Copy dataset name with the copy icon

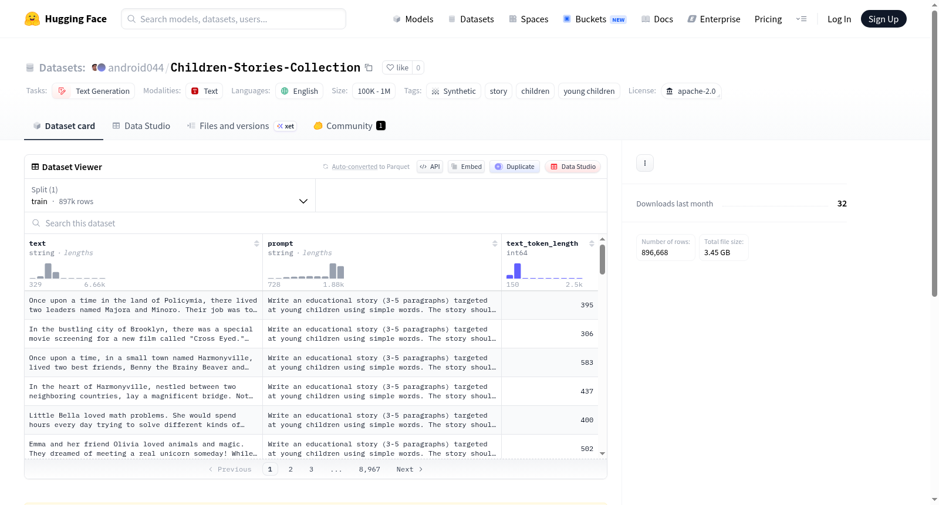369,67
